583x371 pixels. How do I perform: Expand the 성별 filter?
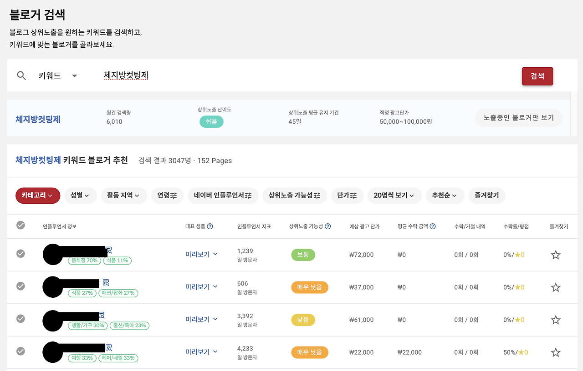coord(81,196)
